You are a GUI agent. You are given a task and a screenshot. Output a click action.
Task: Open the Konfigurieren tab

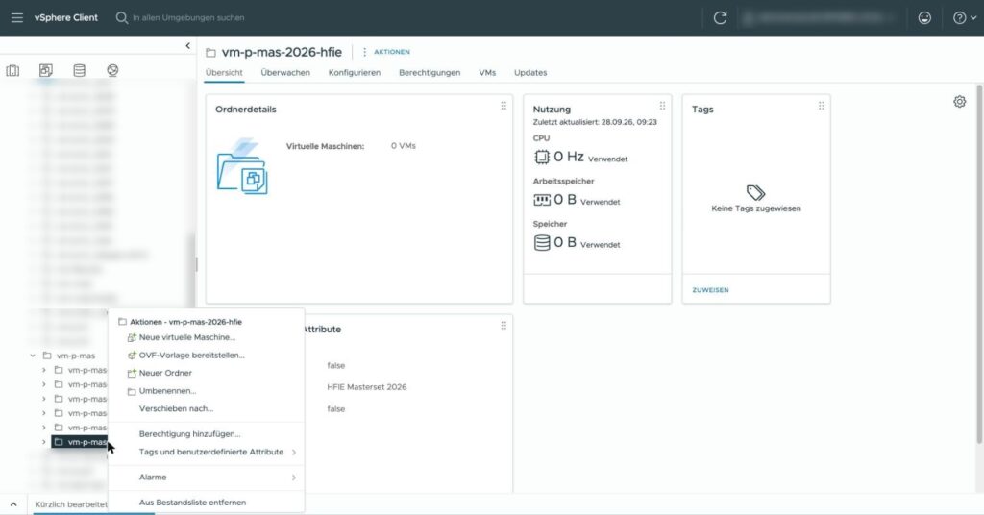coord(355,73)
